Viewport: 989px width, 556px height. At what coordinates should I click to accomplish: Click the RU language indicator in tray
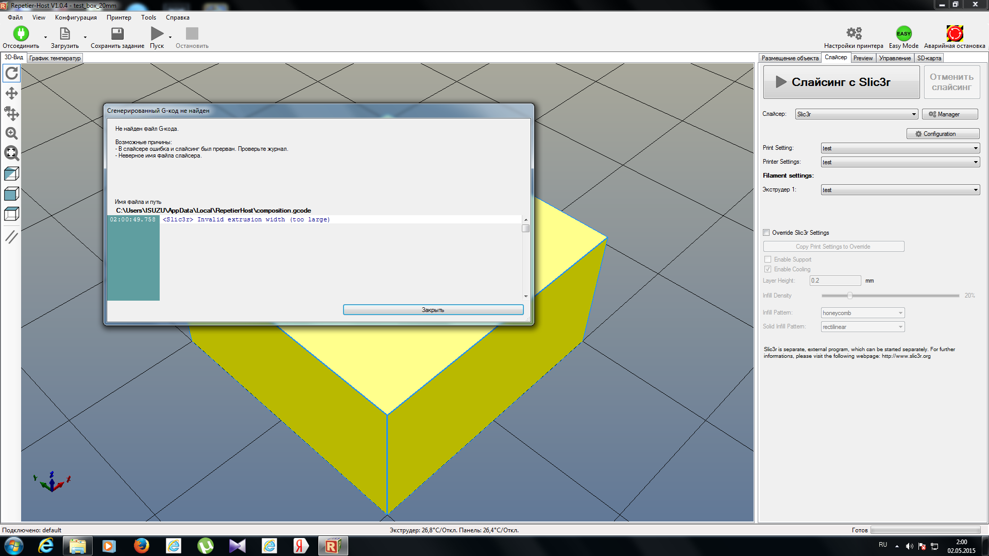point(883,545)
